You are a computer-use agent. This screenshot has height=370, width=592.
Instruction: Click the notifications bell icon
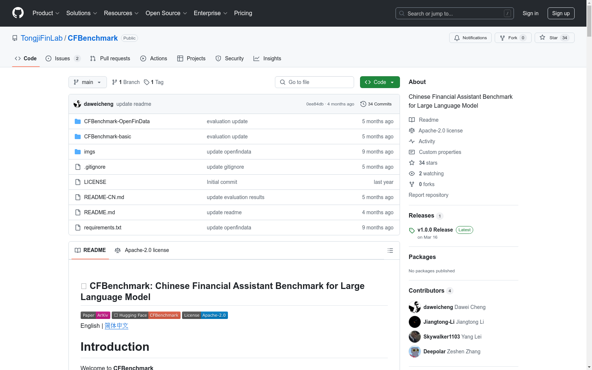(457, 38)
